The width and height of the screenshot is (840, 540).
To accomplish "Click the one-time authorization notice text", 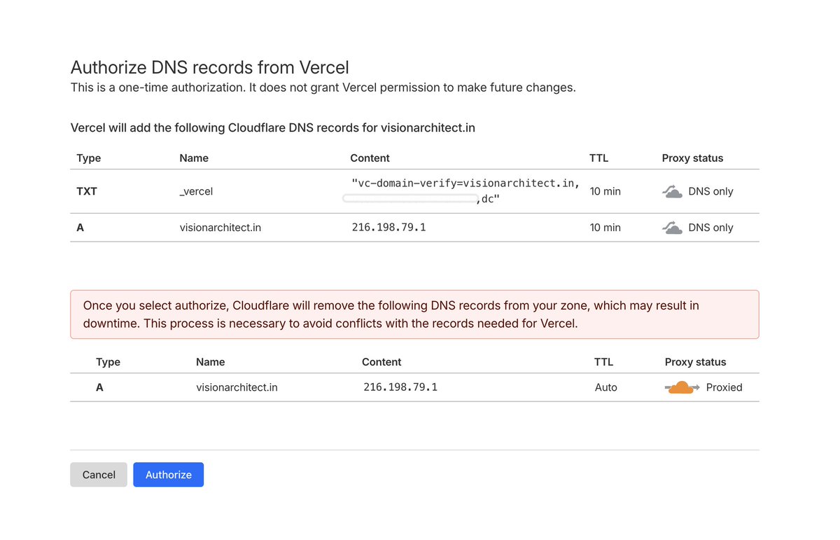I will pos(323,88).
